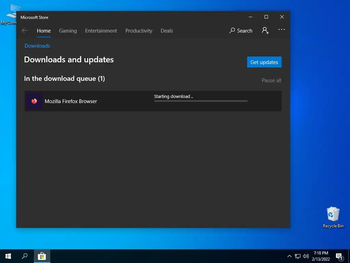Click the Firefox download progress bar
The image size is (350, 263).
201,101
